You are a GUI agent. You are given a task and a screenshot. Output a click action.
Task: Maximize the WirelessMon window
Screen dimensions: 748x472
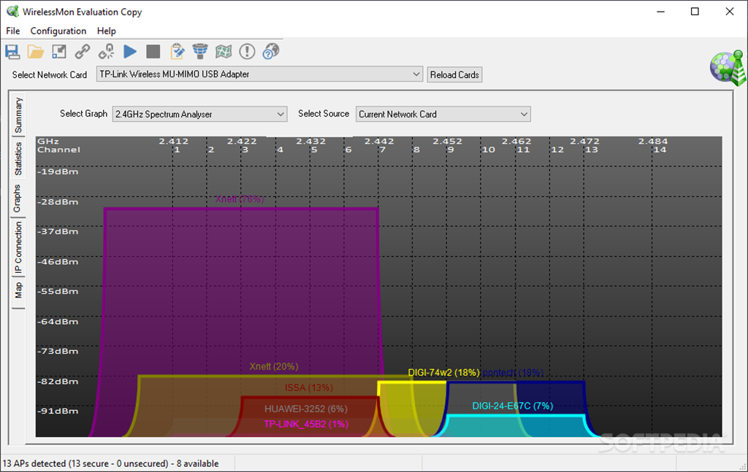point(695,12)
